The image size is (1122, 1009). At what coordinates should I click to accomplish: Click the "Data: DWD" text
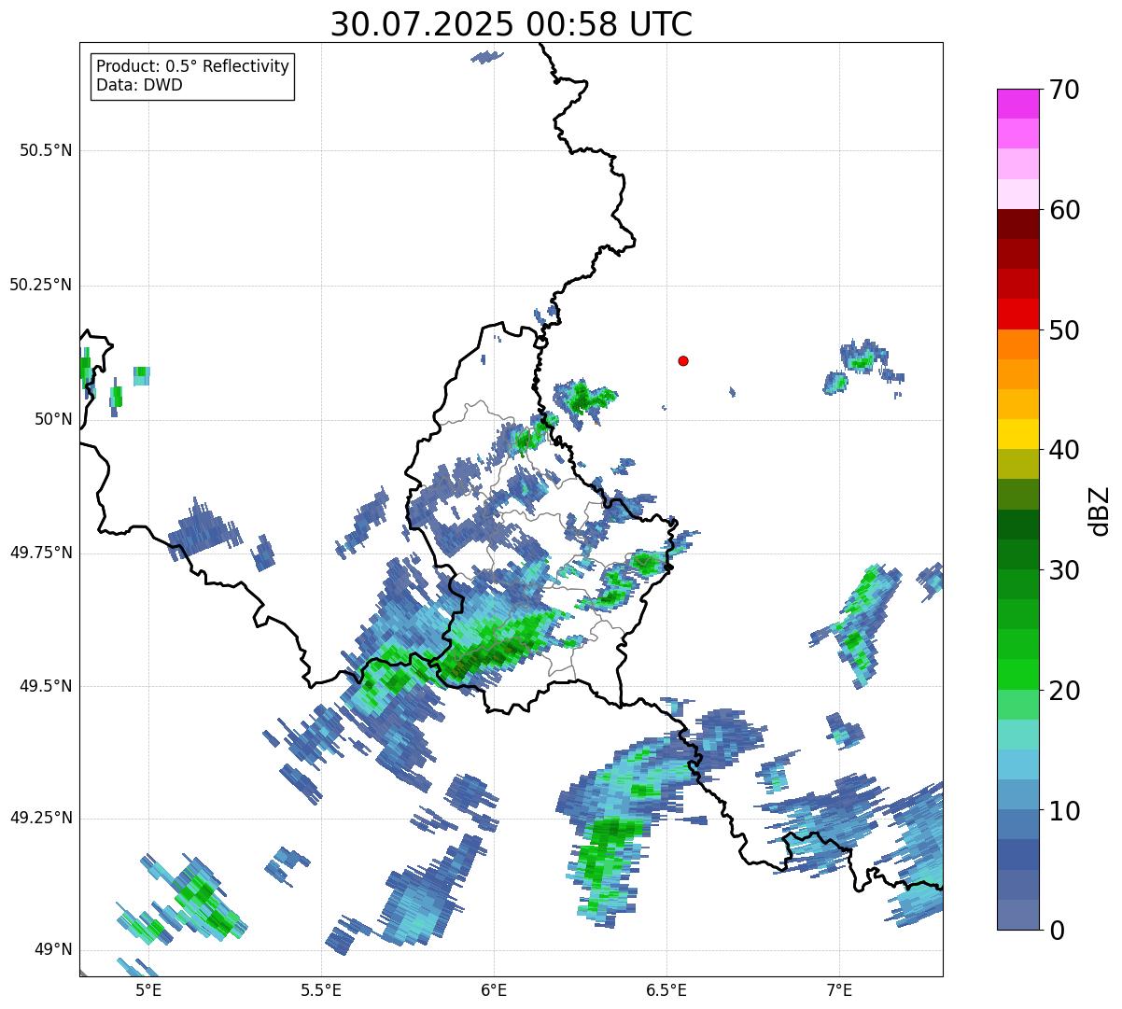pyautogui.click(x=139, y=86)
